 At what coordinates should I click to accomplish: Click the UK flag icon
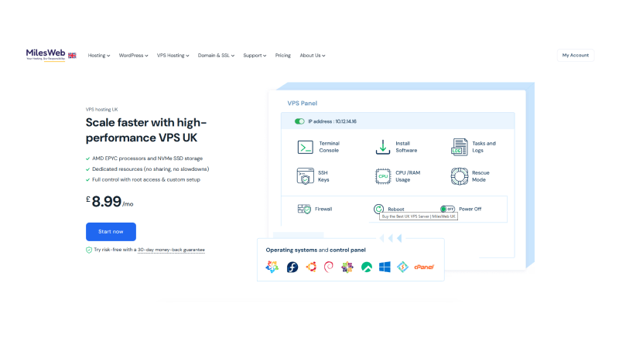pos(72,56)
